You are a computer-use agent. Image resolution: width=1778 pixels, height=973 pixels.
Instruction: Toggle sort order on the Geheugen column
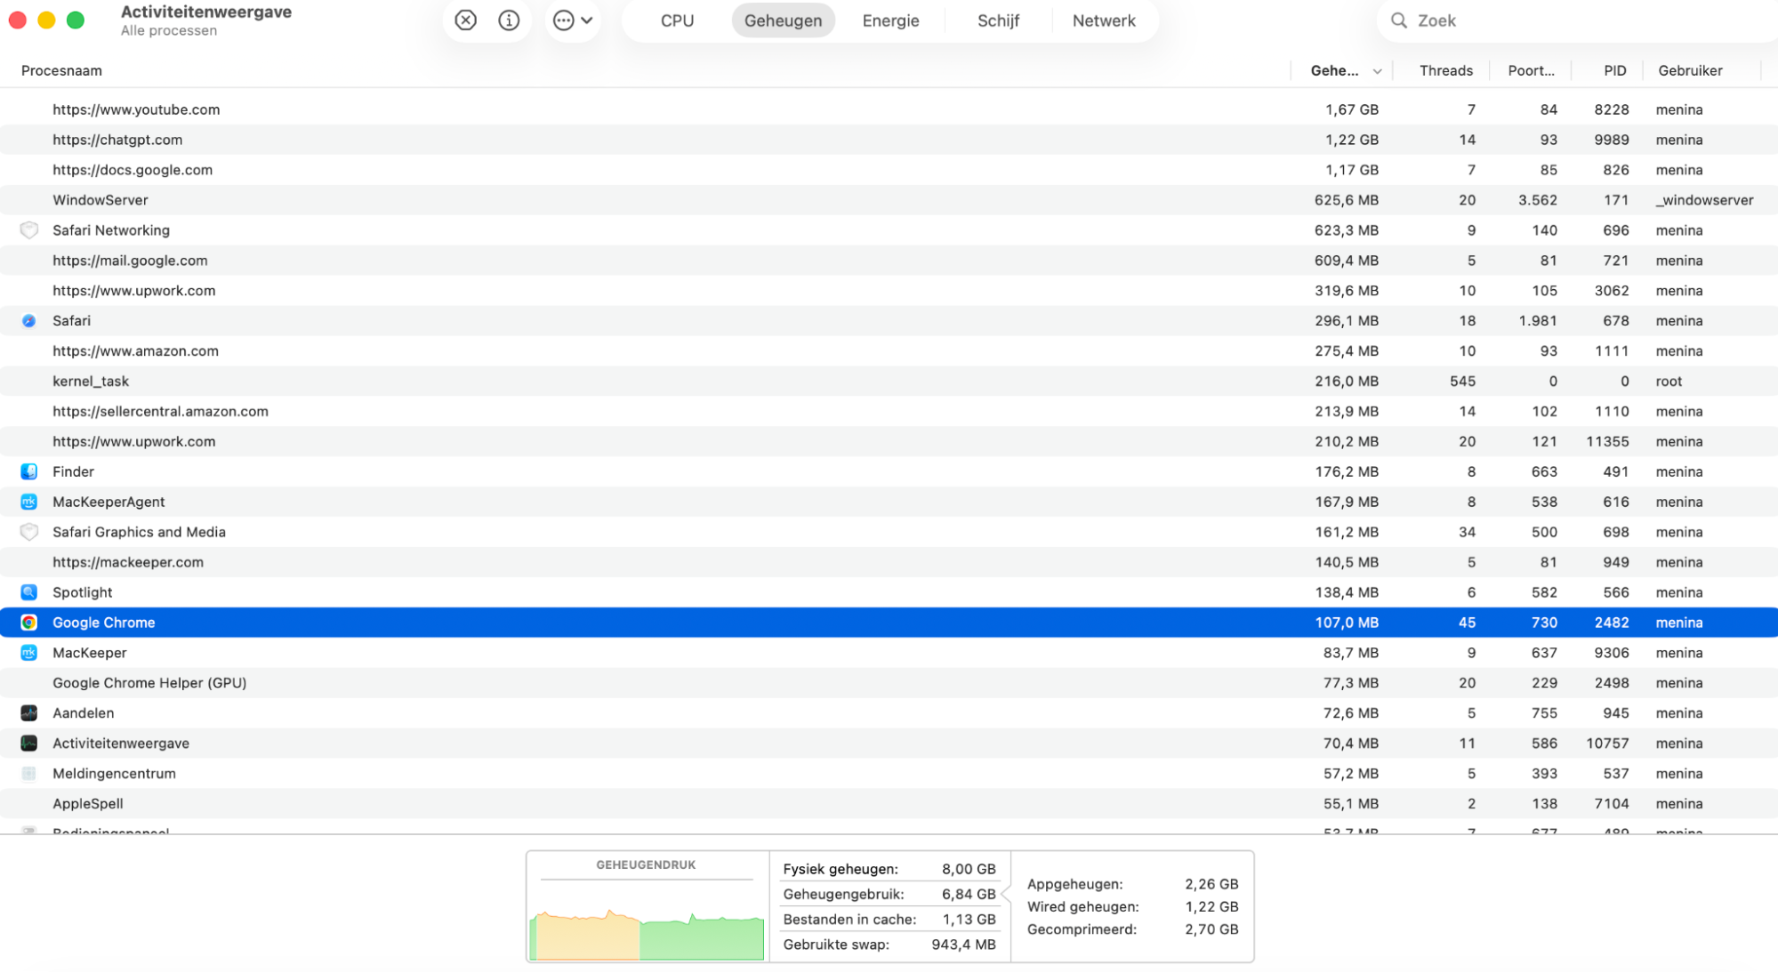[1339, 70]
